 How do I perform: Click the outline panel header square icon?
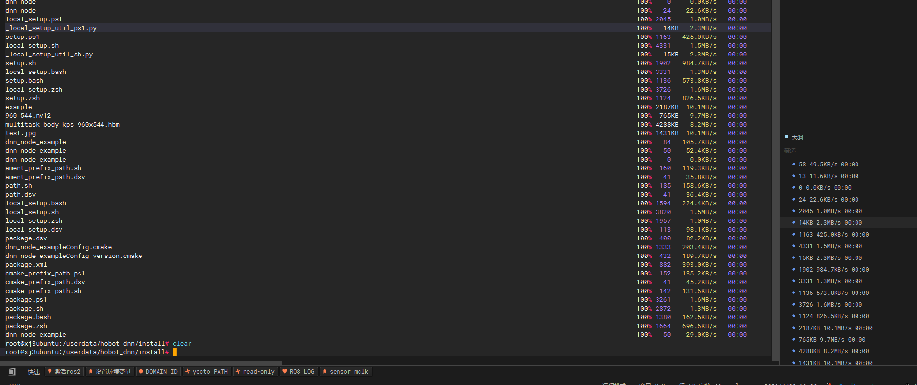(787, 137)
